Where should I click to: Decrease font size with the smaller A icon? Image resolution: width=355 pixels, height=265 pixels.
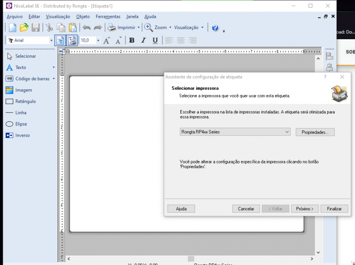[x=118, y=41]
